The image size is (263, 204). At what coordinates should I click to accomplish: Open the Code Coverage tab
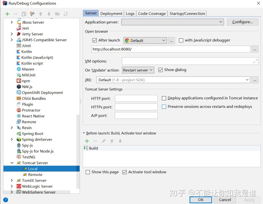pos(152,13)
